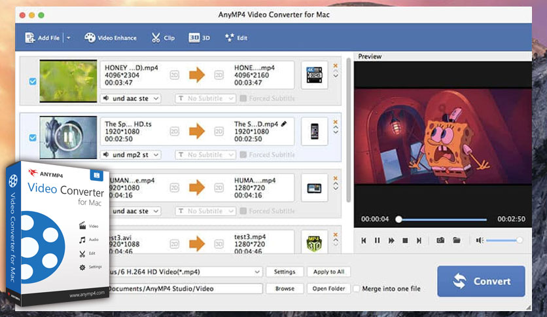Uncheck the HONEY video checkbox
Image resolution: width=547 pixels, height=317 pixels.
[x=33, y=81]
